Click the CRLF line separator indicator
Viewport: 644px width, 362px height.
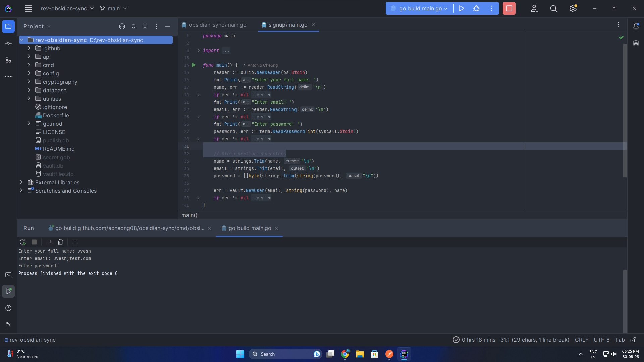tap(581, 340)
